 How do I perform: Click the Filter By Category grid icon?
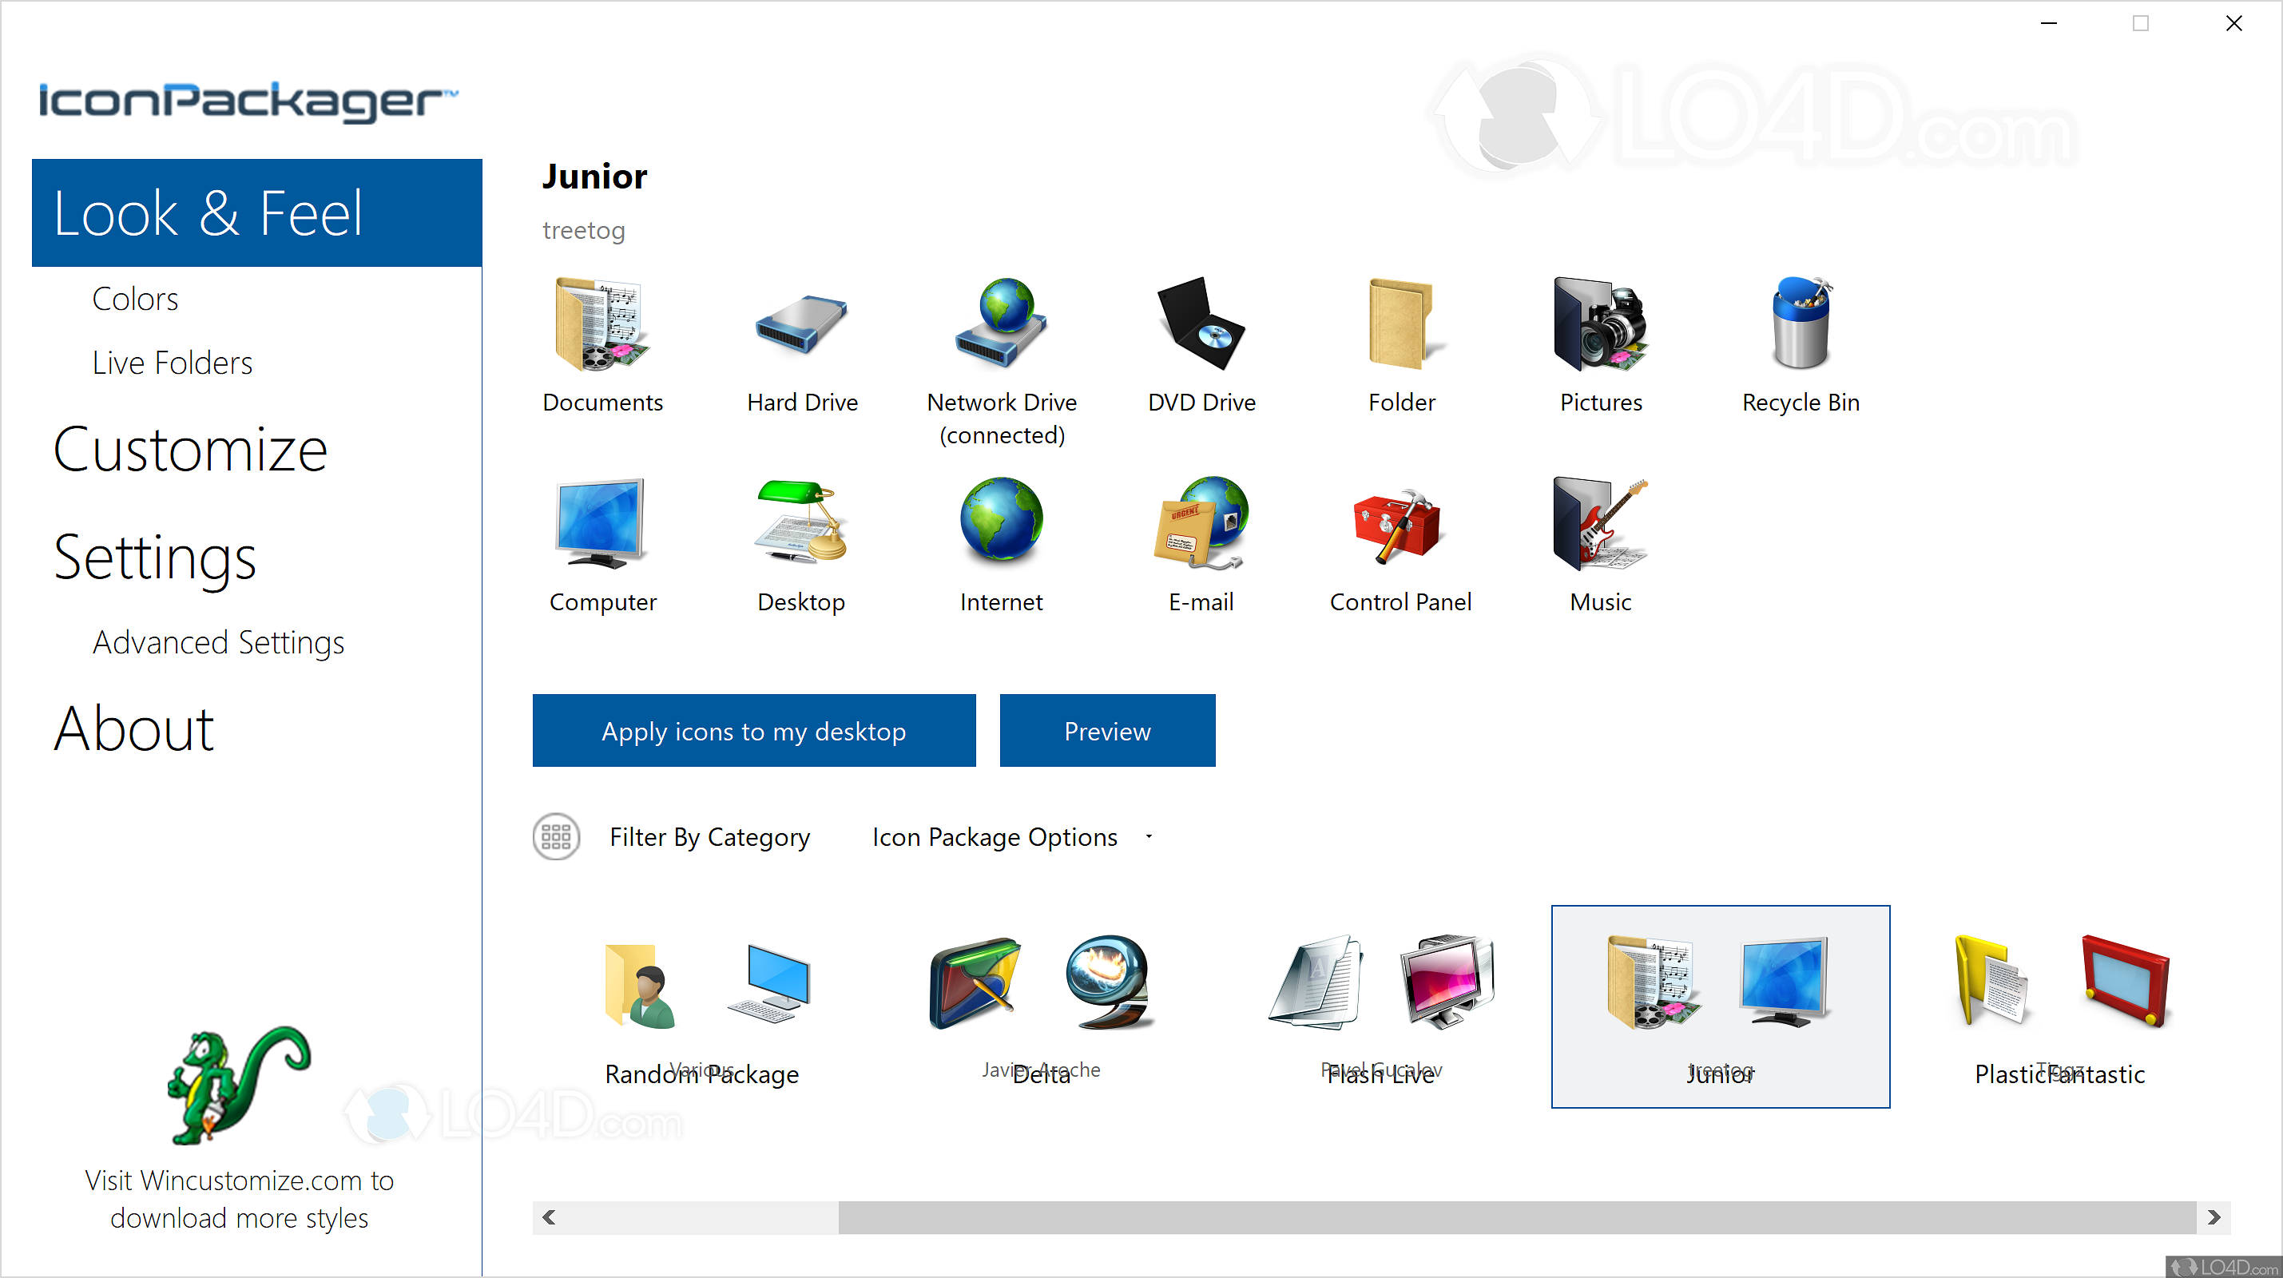click(x=556, y=835)
